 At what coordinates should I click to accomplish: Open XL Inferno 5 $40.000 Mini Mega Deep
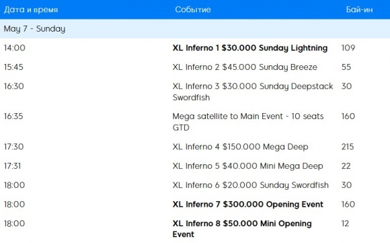[247, 166]
